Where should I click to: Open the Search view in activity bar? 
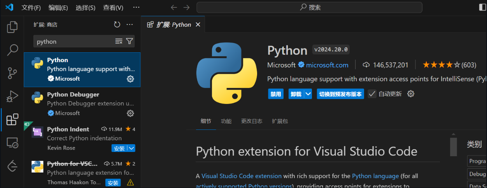click(x=12, y=50)
